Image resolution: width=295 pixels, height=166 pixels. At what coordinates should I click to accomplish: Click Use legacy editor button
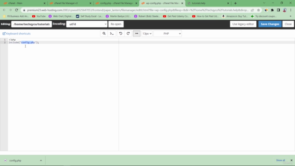[243, 24]
